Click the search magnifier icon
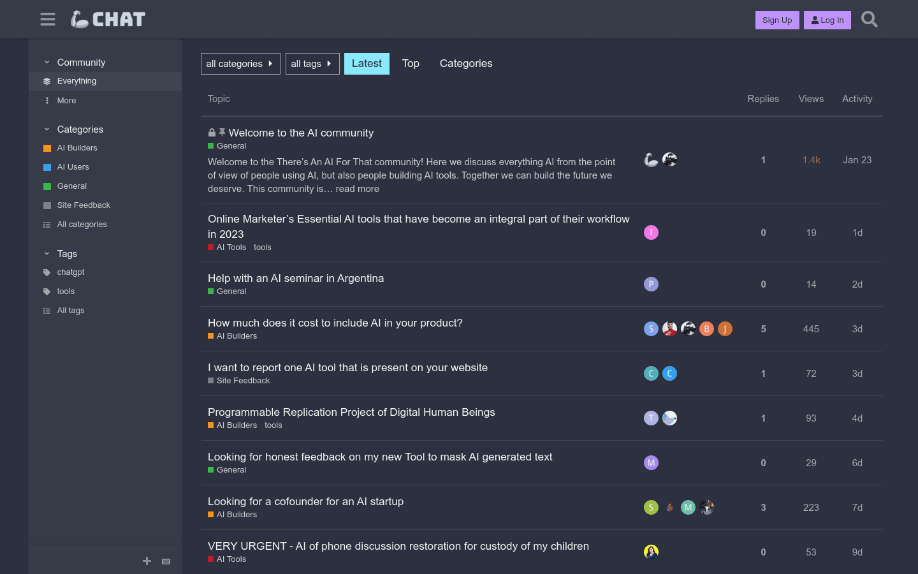This screenshot has width=918, height=574. (x=869, y=19)
